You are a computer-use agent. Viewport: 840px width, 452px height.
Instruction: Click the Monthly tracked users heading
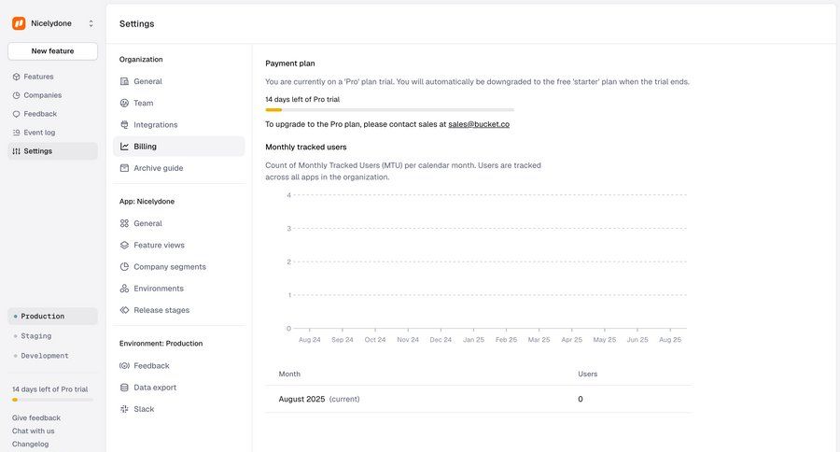click(306, 147)
